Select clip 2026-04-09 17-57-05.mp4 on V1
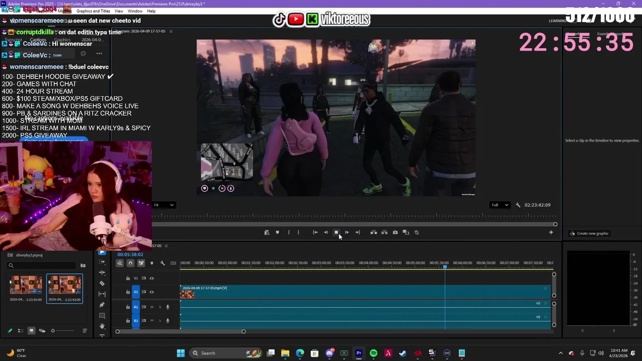The width and height of the screenshot is (642, 361). pyautogui.click(x=365, y=292)
